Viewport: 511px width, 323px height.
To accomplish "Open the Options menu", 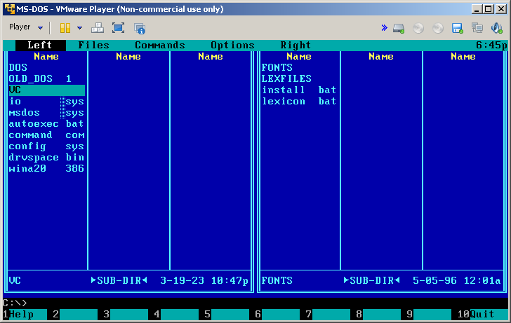I will click(x=232, y=46).
